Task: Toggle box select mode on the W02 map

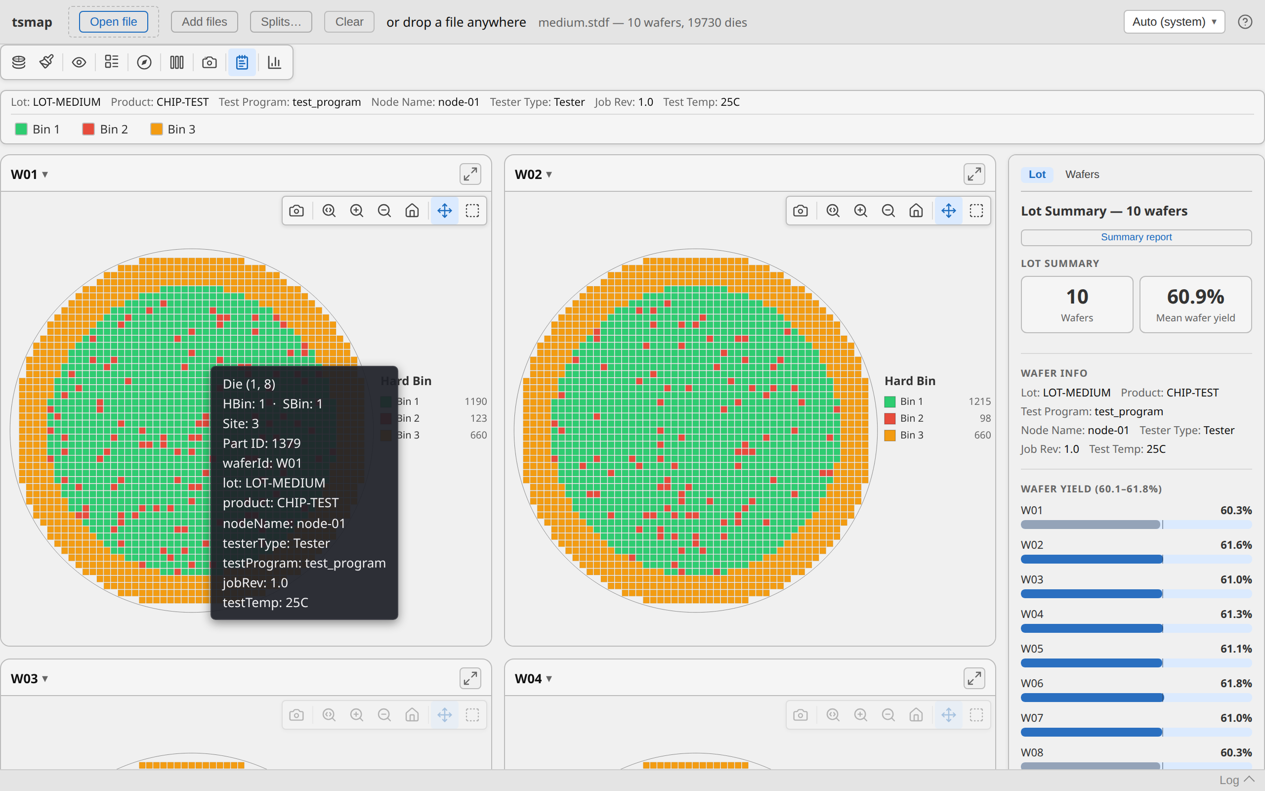Action: (976, 211)
